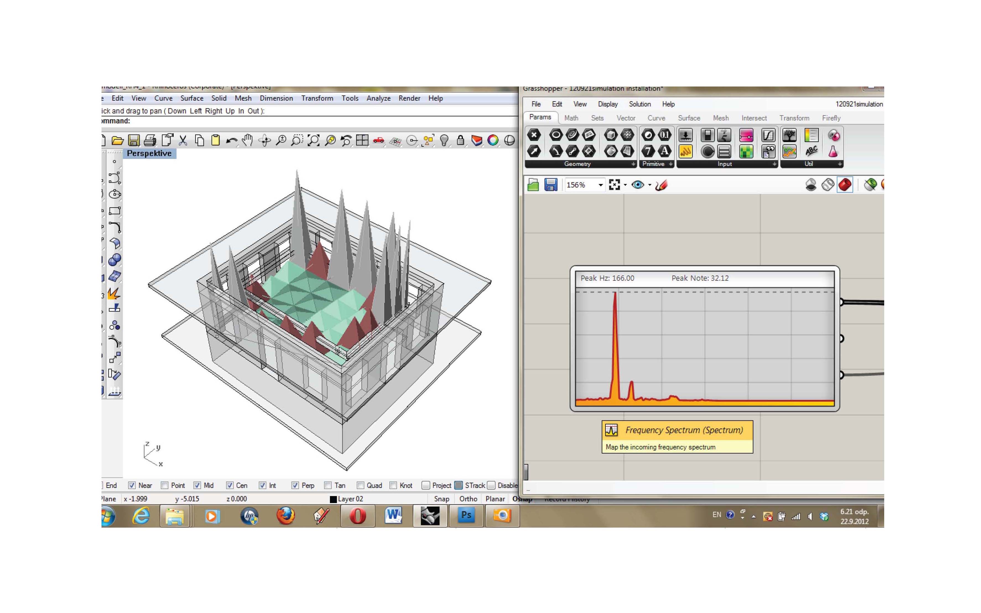981x613 pixels.
Task: Expand the Primitive panel plus button
Action: 671,164
